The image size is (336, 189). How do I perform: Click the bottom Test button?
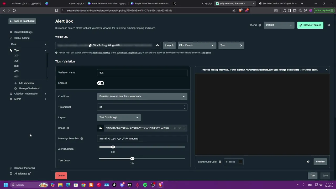click(313, 176)
